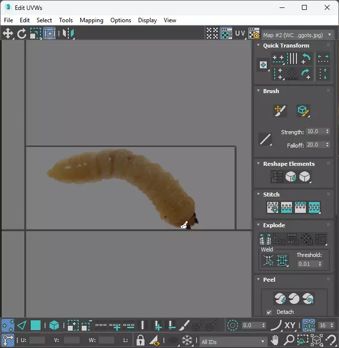This screenshot has width=339, height=348.
Task: Toggle the Detach checkbox
Action: coord(269,312)
